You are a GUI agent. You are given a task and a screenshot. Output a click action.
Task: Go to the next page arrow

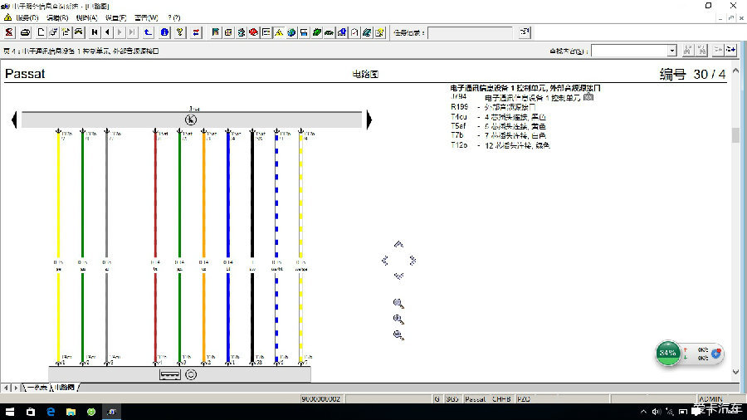click(x=120, y=32)
